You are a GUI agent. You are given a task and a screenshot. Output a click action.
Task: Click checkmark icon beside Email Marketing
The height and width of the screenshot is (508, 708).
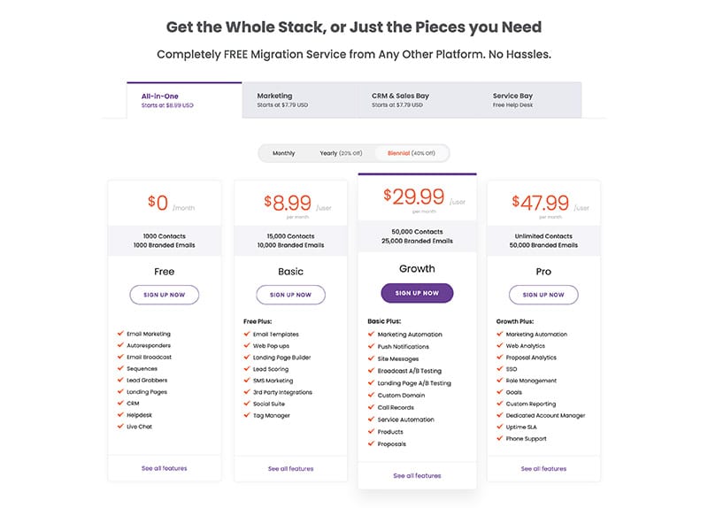(120, 334)
